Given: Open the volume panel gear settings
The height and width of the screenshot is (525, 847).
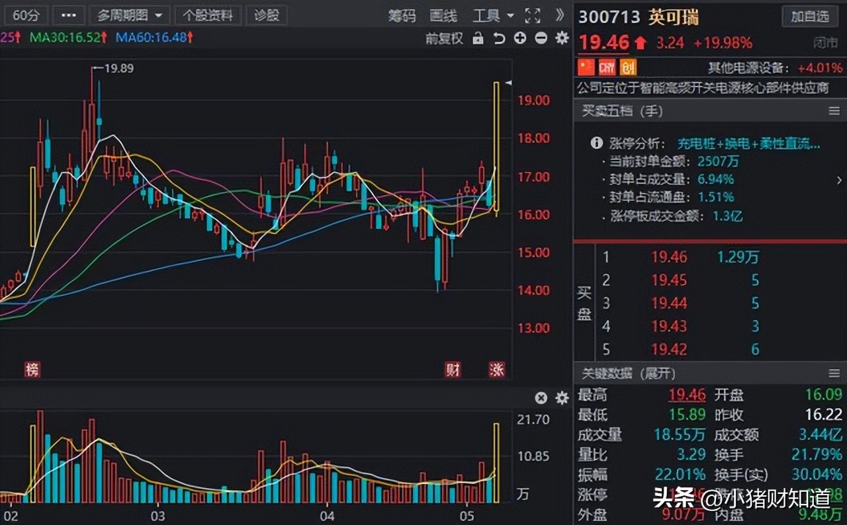Looking at the screenshot, I should click(x=561, y=398).
